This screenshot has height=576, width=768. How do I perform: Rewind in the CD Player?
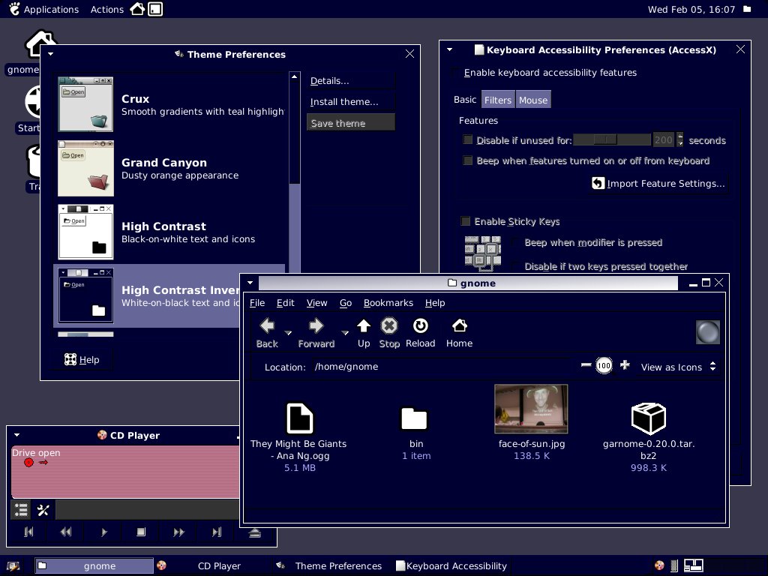[x=66, y=532]
